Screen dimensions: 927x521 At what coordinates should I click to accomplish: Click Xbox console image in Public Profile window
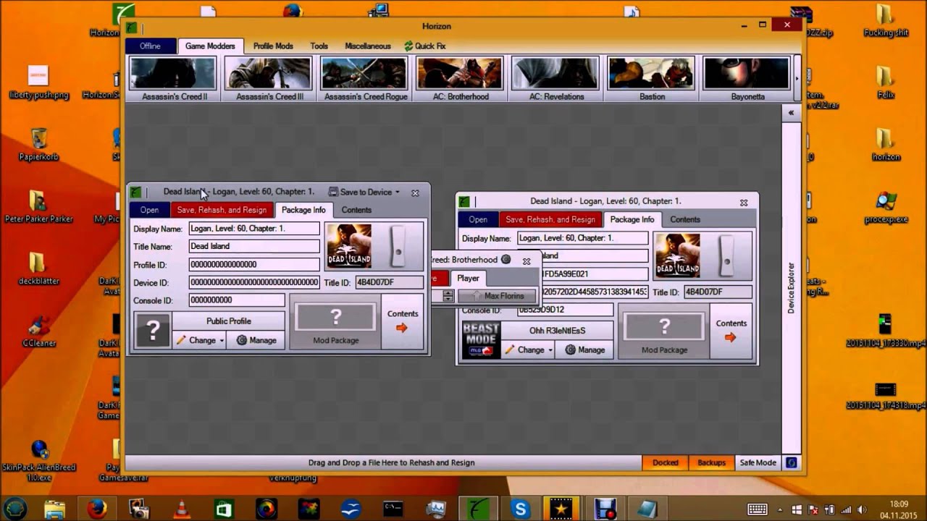[x=398, y=246]
